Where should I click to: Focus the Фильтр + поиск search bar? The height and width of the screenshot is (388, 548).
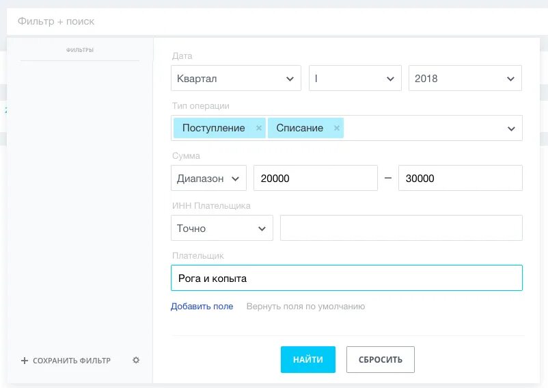point(273,21)
